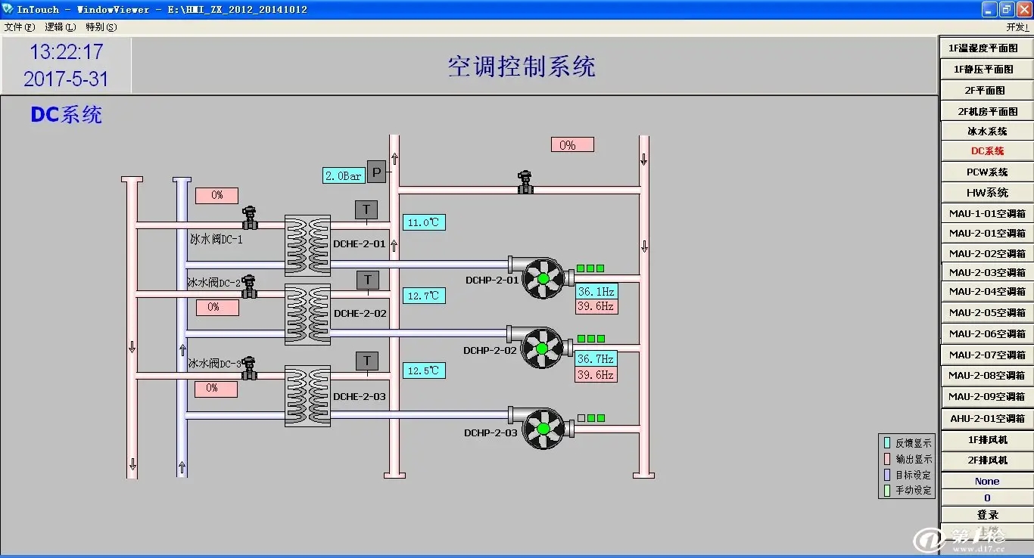The image size is (1034, 558).
Task: Open MAU-2-08空调箱 page
Action: [x=987, y=375]
